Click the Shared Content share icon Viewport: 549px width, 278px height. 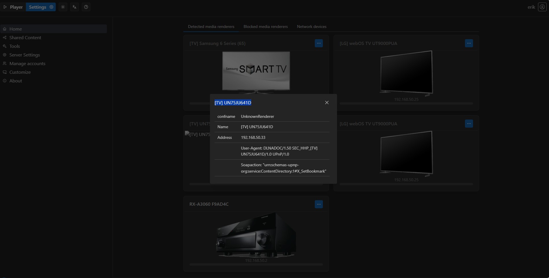point(5,37)
